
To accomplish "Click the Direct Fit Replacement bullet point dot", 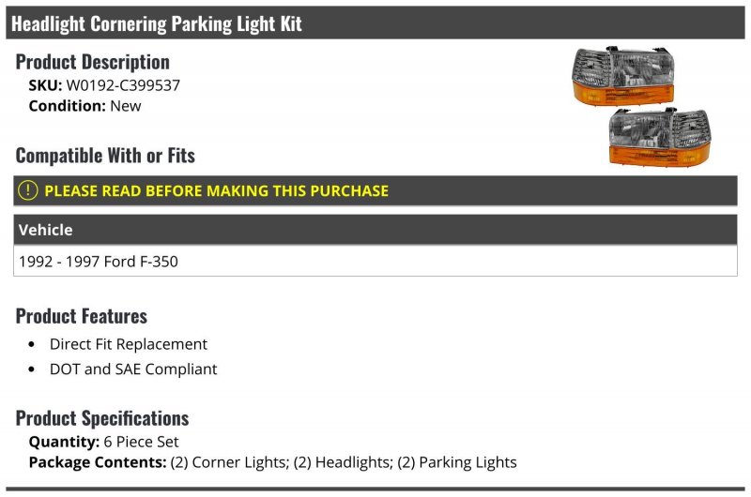I will 32,344.
